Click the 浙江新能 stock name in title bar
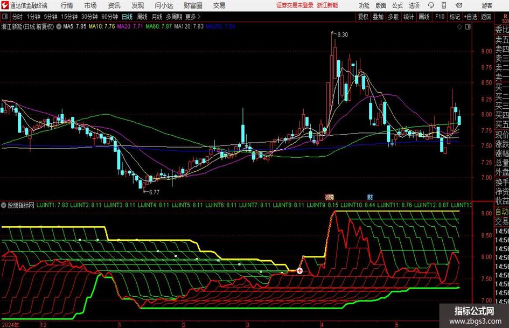Image resolution: width=509 pixels, height=328 pixels. pos(327,5)
